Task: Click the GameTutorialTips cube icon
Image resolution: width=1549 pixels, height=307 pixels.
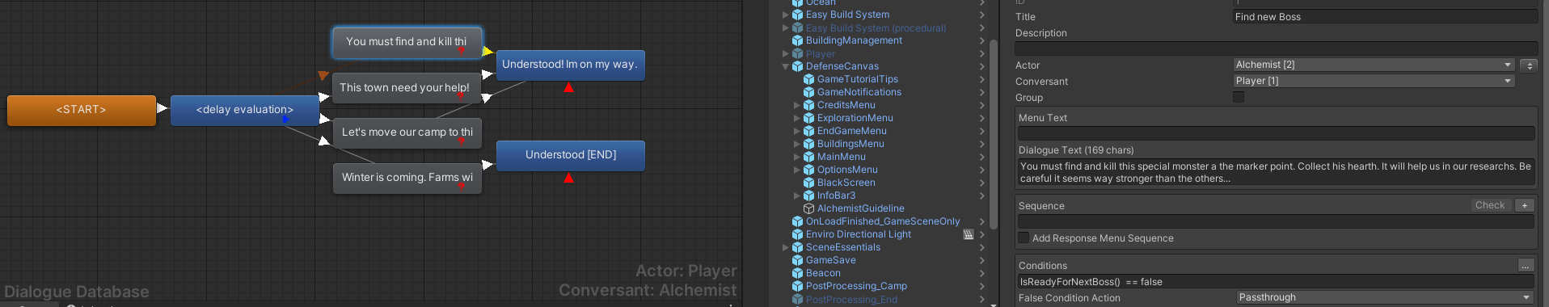Action: pos(808,79)
